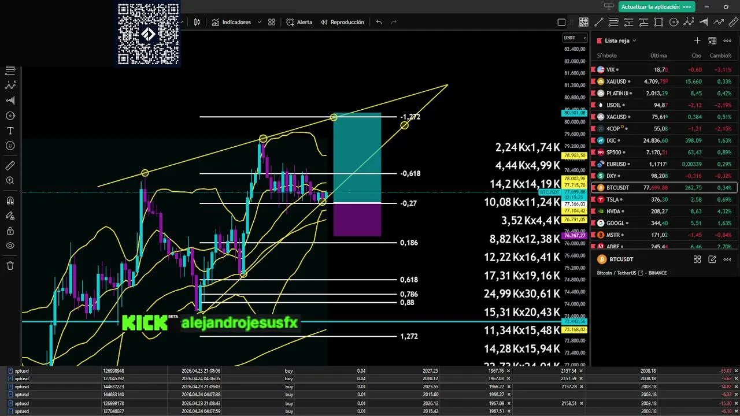Undo the last chart action
This screenshot has height=416, width=740.
click(379, 22)
